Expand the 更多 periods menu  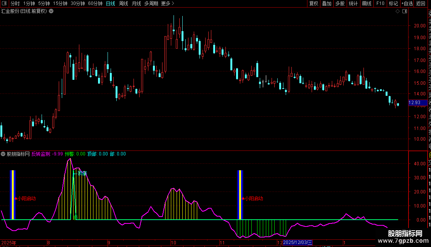tap(167, 3)
